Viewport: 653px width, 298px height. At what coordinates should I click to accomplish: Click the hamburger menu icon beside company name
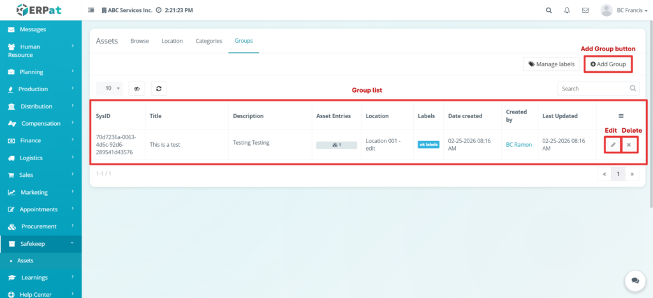click(91, 11)
